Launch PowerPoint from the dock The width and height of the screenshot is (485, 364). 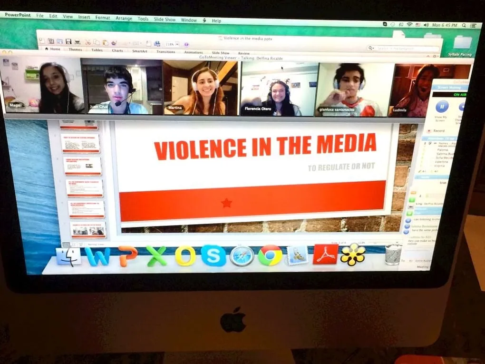tap(127, 256)
